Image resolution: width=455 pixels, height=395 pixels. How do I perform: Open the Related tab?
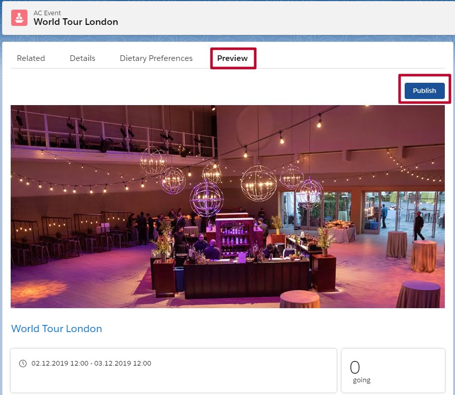(31, 58)
